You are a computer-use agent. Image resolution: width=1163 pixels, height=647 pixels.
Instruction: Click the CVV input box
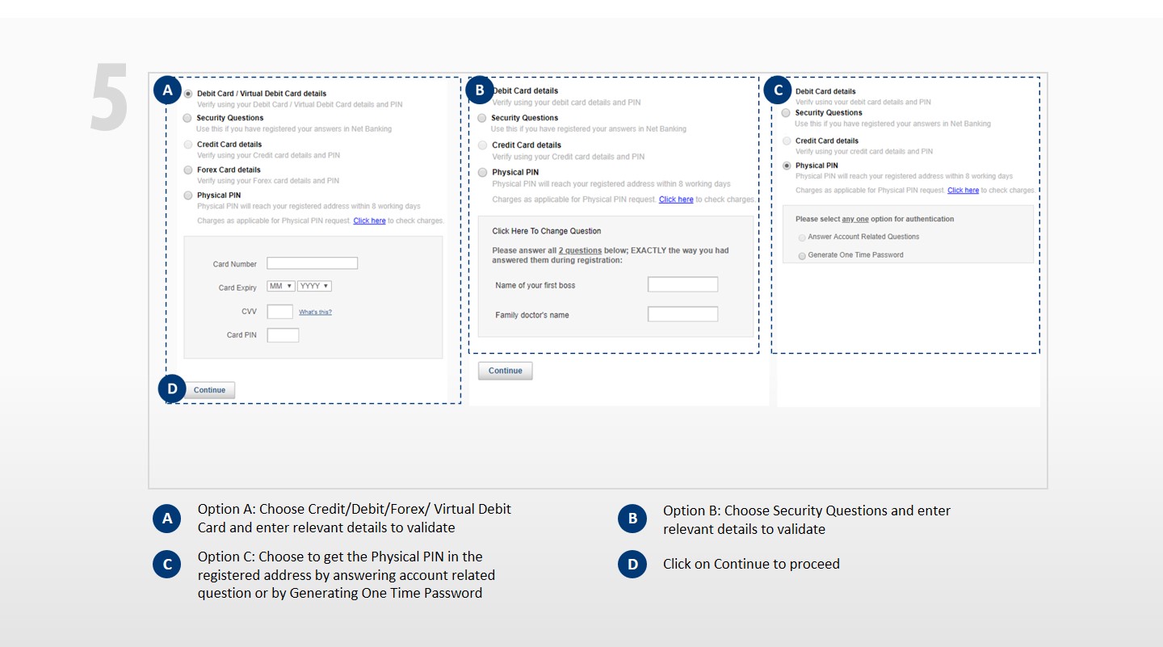click(279, 312)
